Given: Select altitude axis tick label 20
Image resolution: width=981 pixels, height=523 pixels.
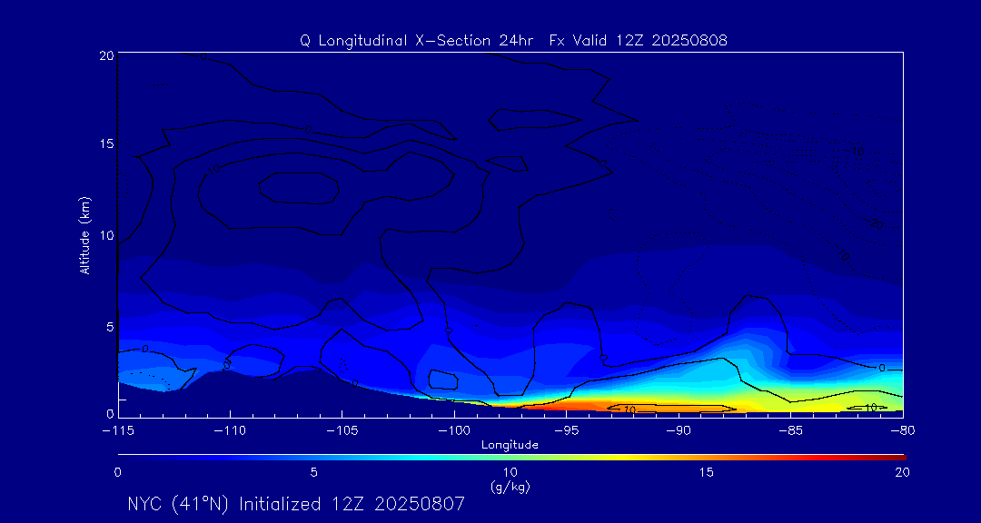Looking at the screenshot, I should 106,55.
